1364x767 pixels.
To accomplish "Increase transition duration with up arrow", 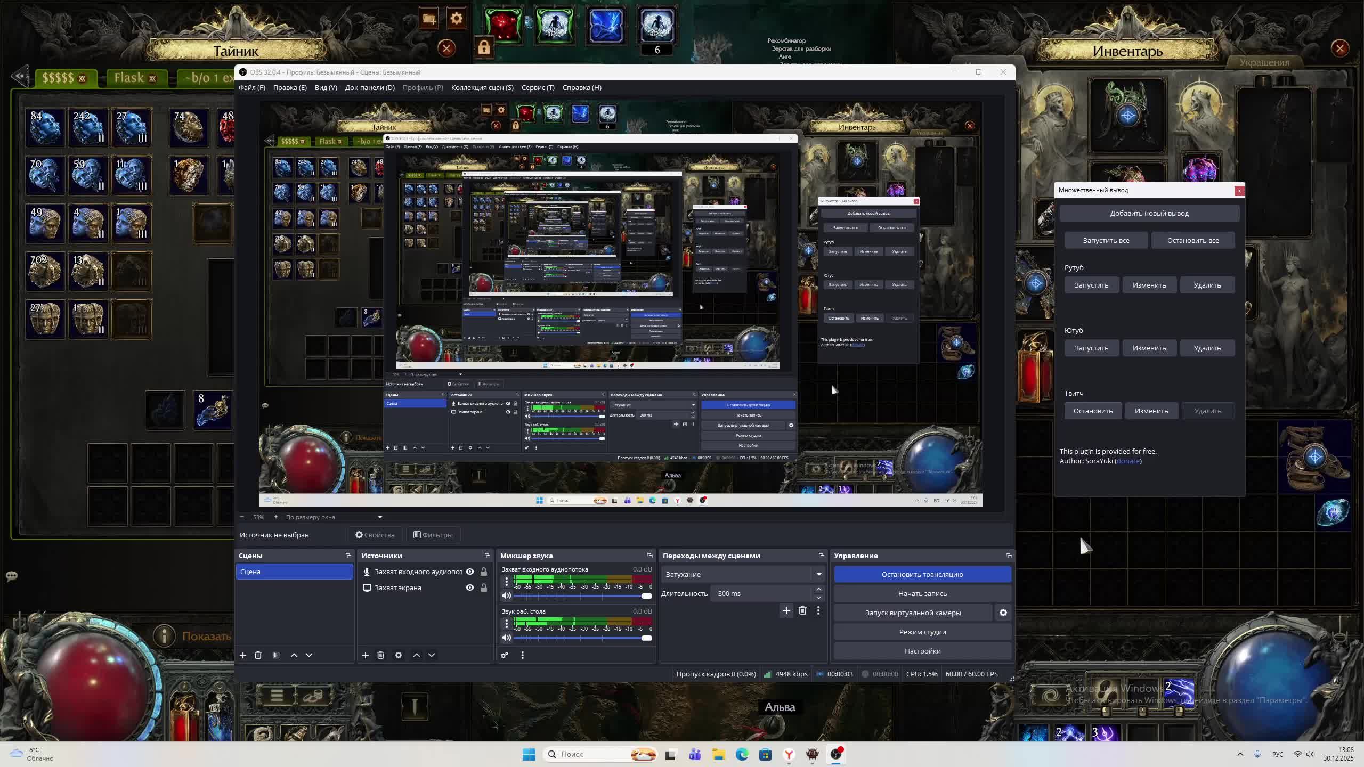I will [818, 589].
